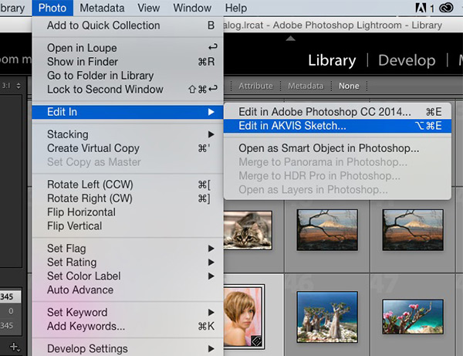463x356 pixels.
Task: Open the Adobe icon in menu bar
Action: 421,8
